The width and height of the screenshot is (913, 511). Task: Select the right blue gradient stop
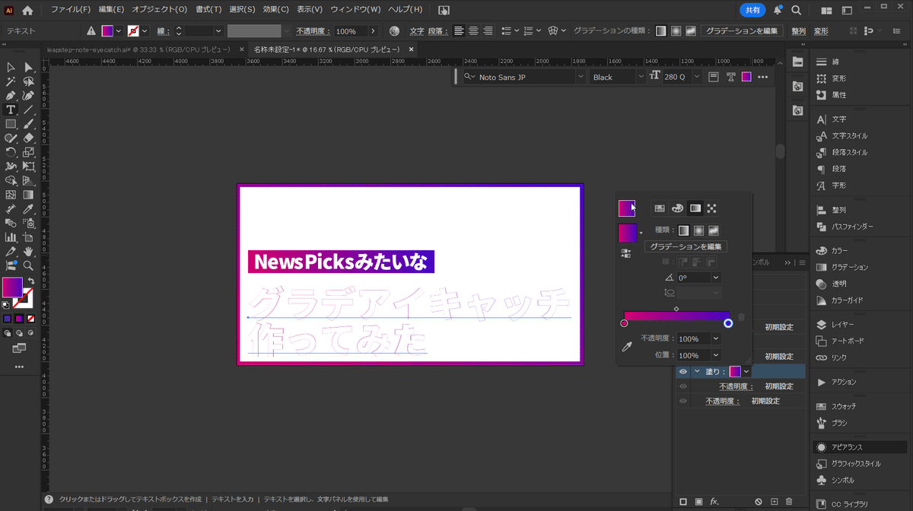pyautogui.click(x=728, y=323)
